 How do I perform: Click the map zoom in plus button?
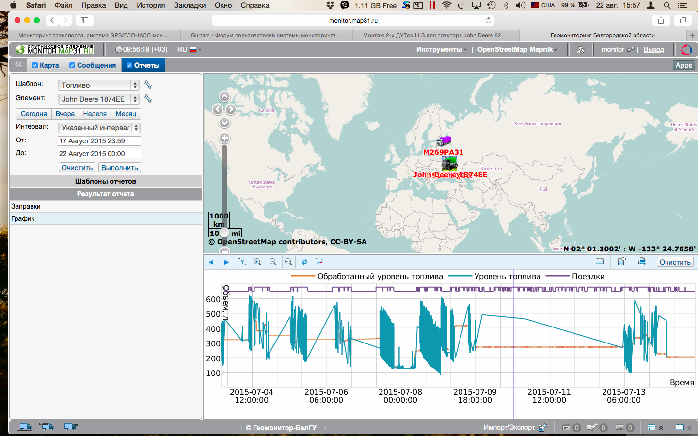click(224, 138)
